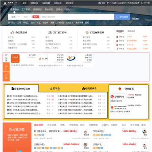Click the 人事代理 hot keyword

pyautogui.click(x=60, y=22)
